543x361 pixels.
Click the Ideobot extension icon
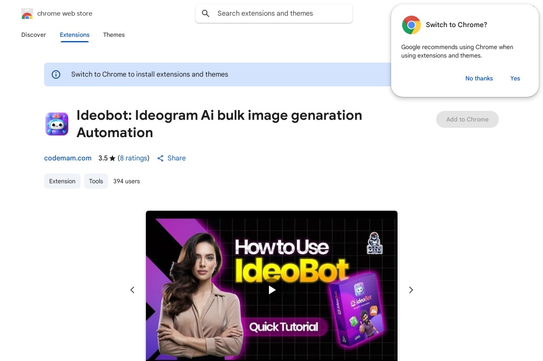[57, 124]
